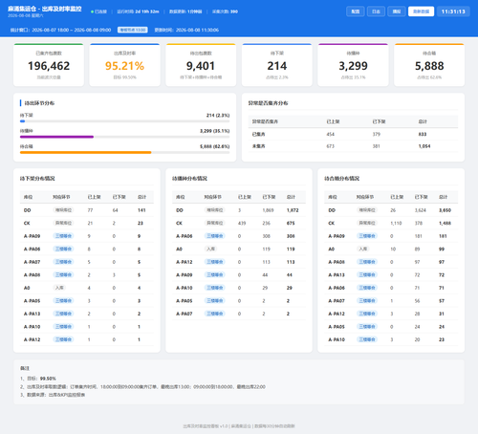
Task: Click the label 214 (2.3%)
Action: click(218, 116)
